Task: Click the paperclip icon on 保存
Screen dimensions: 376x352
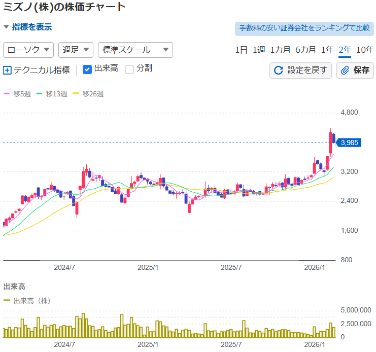Action: pyautogui.click(x=345, y=70)
